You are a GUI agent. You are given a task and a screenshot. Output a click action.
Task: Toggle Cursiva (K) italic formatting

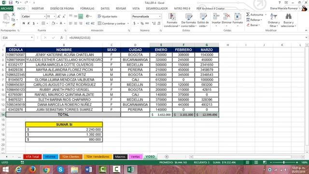click(28, 23)
